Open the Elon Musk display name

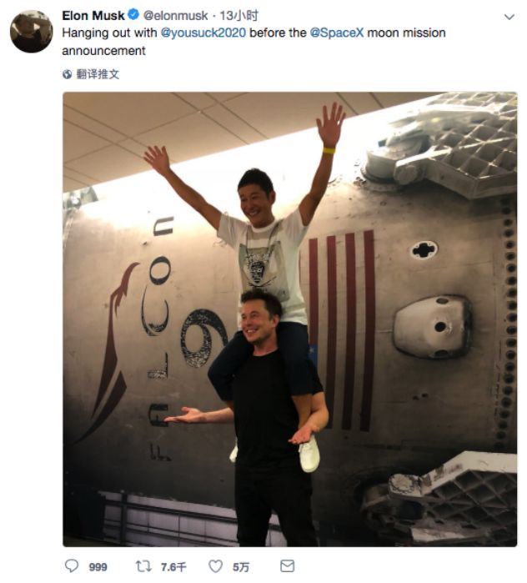(x=93, y=16)
